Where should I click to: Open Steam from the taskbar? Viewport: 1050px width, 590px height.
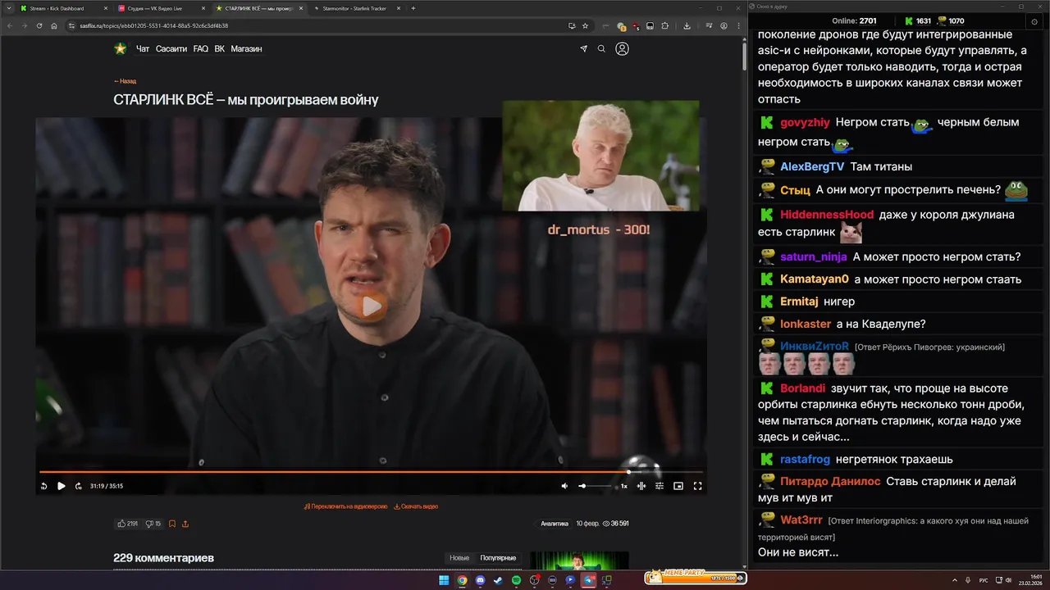(498, 580)
